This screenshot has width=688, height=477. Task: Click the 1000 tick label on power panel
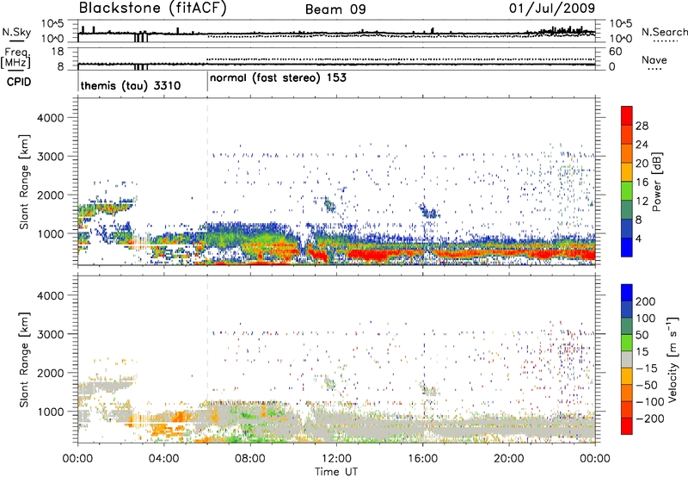pyautogui.click(x=51, y=233)
